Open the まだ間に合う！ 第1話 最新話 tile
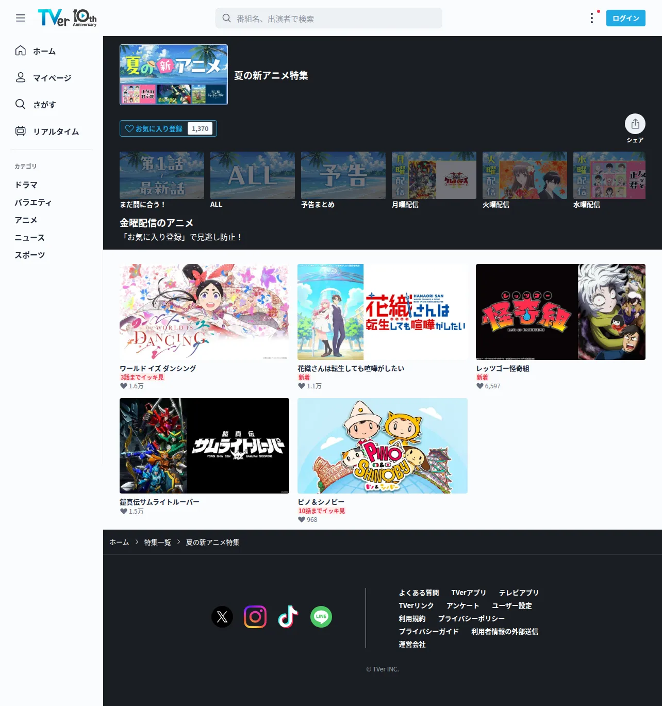Screen dimensions: 662x706 point(162,175)
